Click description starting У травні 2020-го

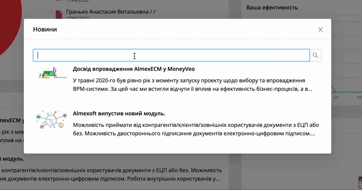(193, 85)
